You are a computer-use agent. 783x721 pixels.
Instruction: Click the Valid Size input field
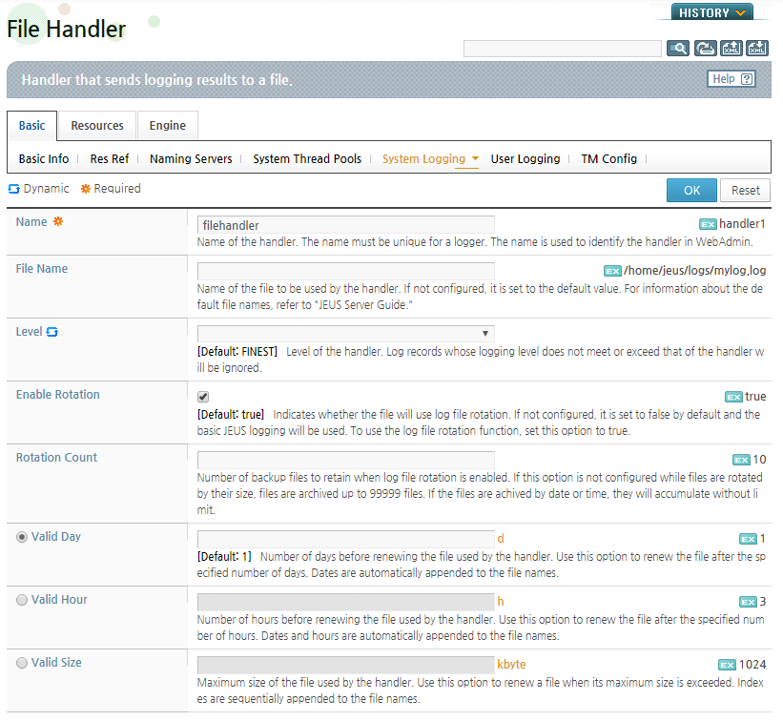tap(345, 665)
